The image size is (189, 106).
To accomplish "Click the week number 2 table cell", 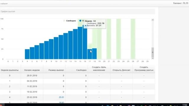I will click(10, 86).
